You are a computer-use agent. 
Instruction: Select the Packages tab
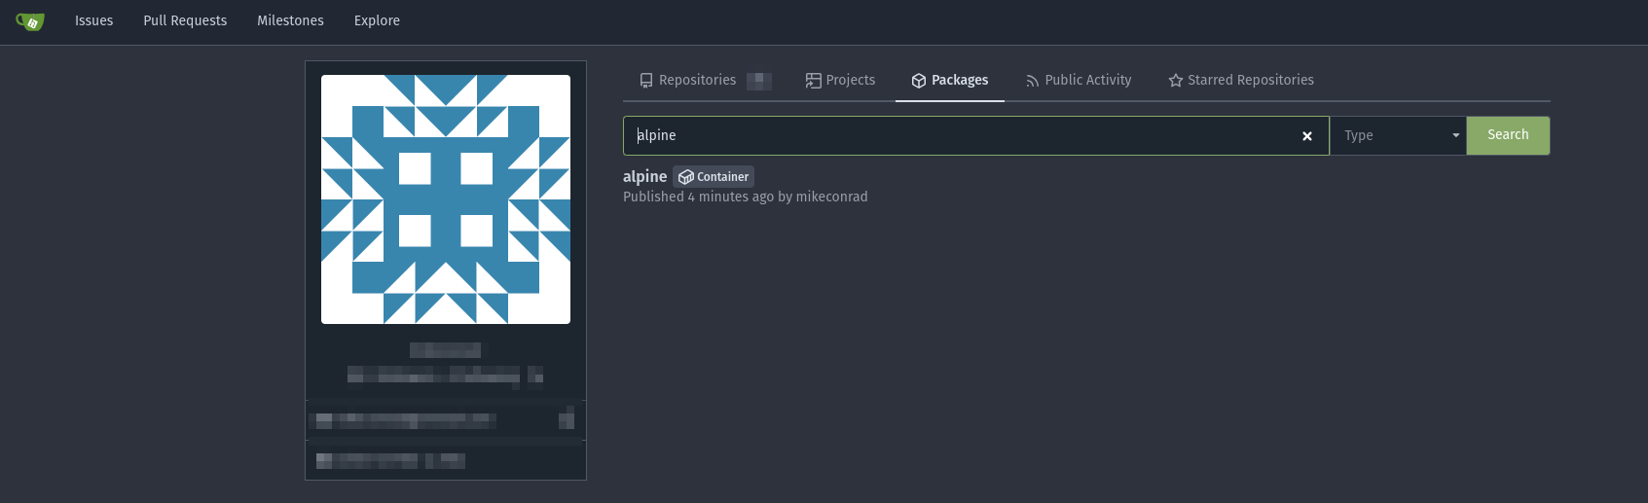[x=950, y=81]
